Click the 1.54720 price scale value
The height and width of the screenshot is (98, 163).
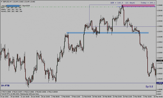coord(160,16)
